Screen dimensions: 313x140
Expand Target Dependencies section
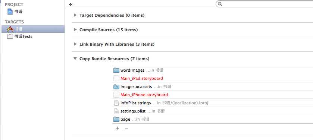75,15
